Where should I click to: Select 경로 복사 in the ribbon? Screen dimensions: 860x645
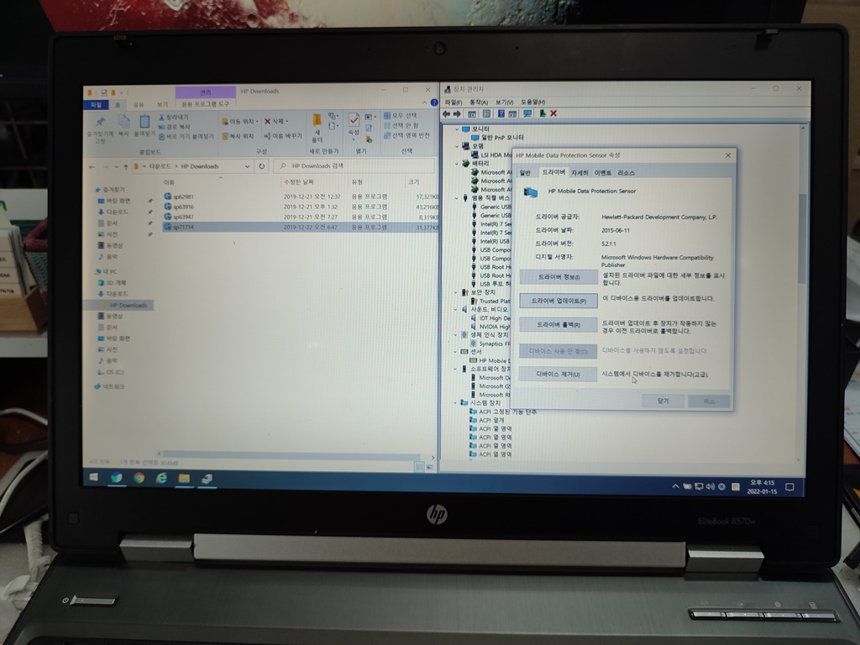[x=174, y=127]
